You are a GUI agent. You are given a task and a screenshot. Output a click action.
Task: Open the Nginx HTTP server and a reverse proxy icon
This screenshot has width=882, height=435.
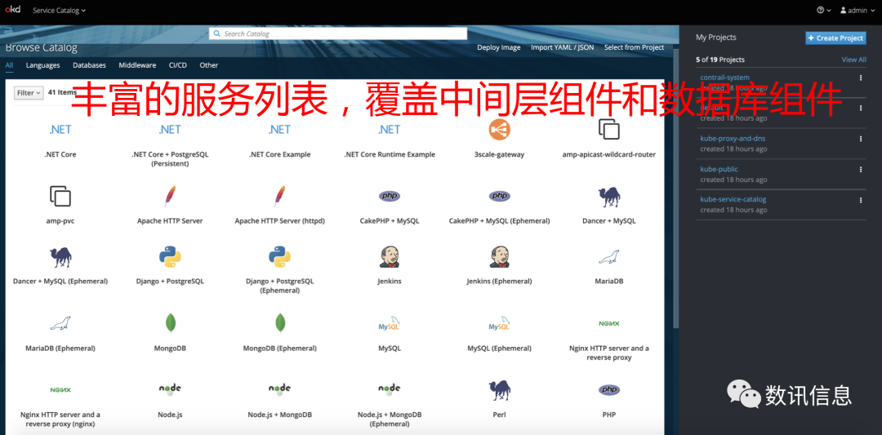(x=608, y=324)
